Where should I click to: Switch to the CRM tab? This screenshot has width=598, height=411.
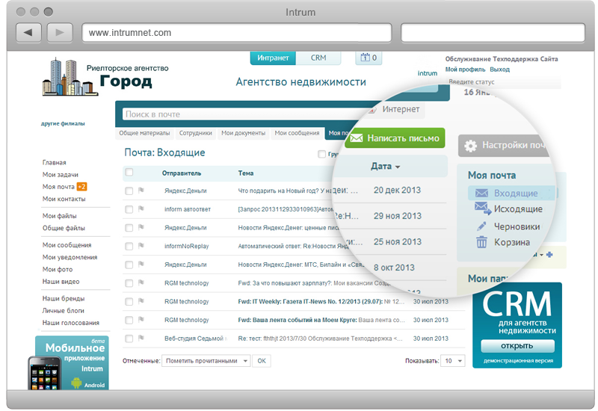point(318,58)
